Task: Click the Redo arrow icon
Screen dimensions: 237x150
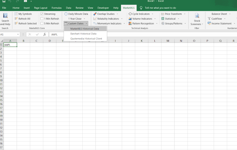Action: click(17, 1)
